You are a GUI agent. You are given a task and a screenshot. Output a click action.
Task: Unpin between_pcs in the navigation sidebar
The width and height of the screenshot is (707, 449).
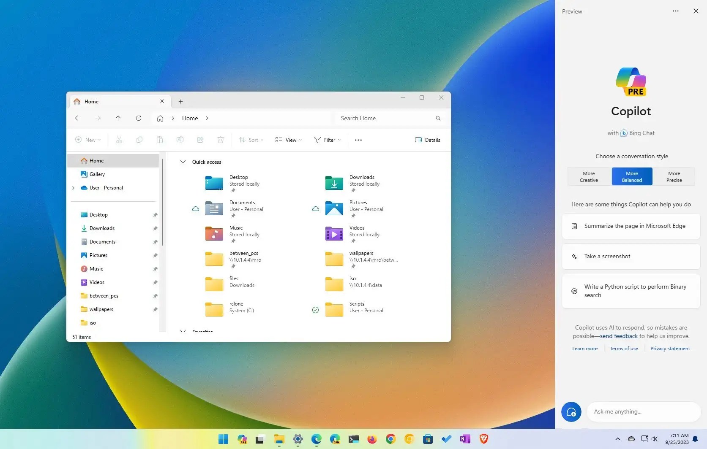(x=155, y=296)
